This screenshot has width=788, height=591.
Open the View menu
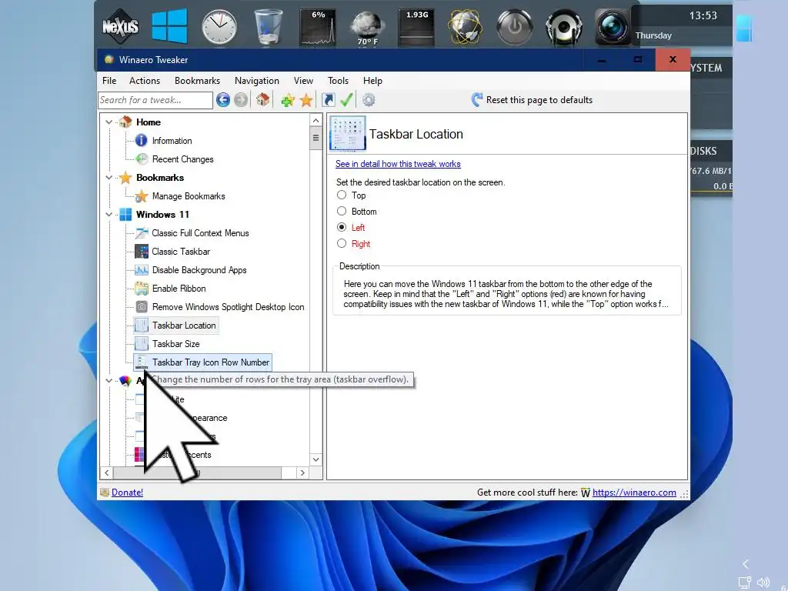click(x=303, y=80)
